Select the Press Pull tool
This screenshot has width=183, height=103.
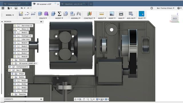tap(53, 14)
